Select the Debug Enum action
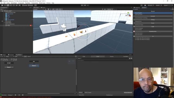 click(x=138, y=21)
